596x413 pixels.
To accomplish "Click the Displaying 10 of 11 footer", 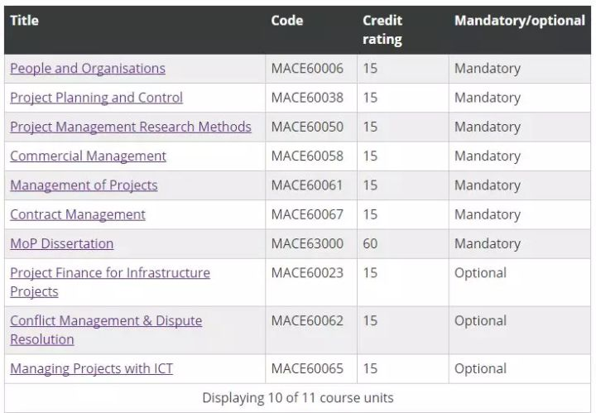I will click(298, 398).
